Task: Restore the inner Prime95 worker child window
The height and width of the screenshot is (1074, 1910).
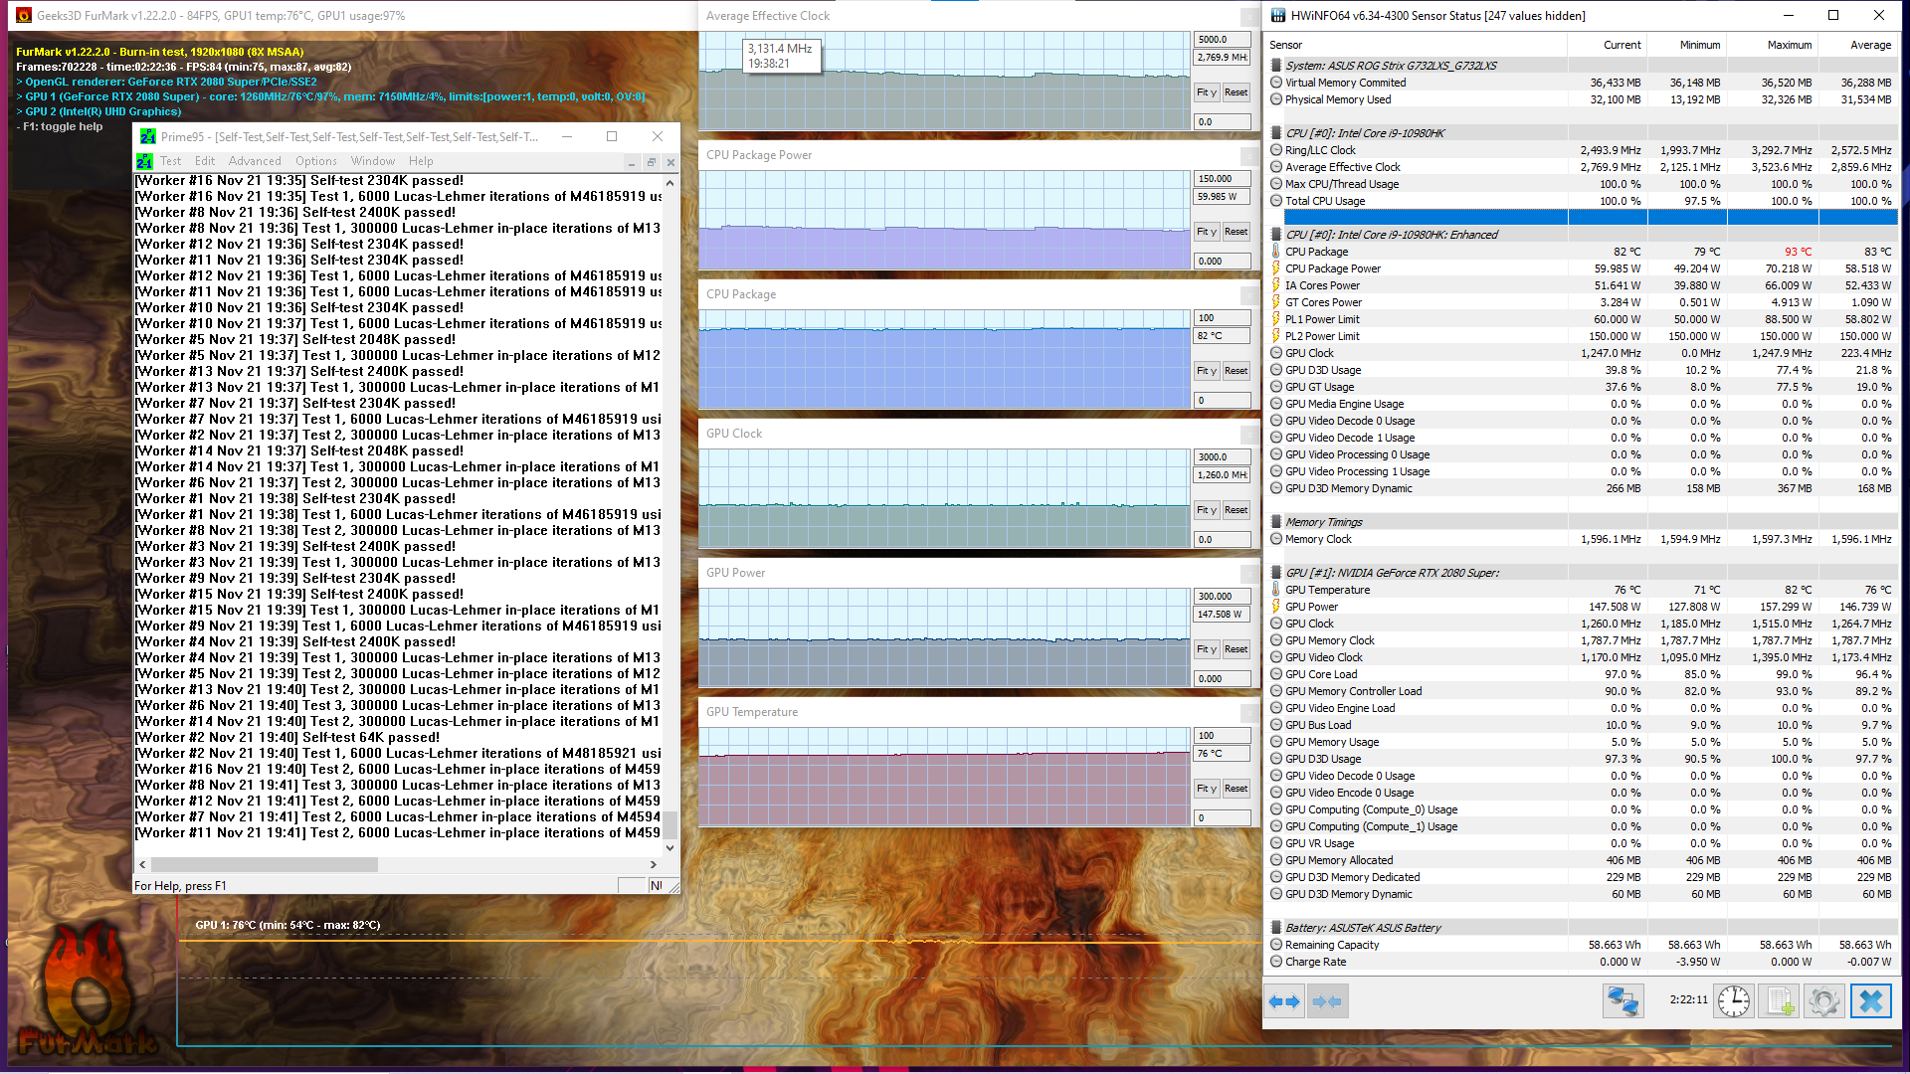Action: [x=651, y=162]
